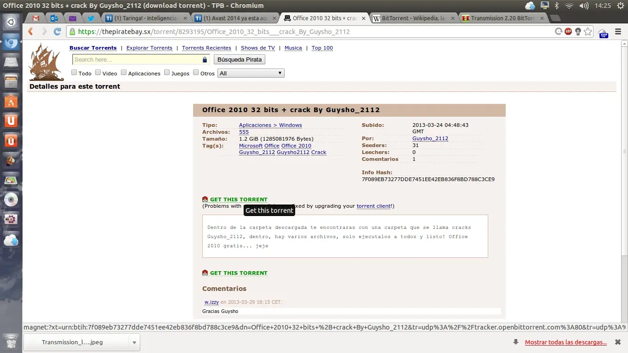Click the Aplicaciones > Windows type link
Viewport: 628px width, 353px height.
tap(270, 125)
